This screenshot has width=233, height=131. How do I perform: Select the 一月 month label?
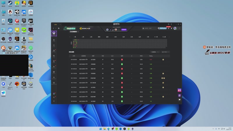[x=75, y=37]
